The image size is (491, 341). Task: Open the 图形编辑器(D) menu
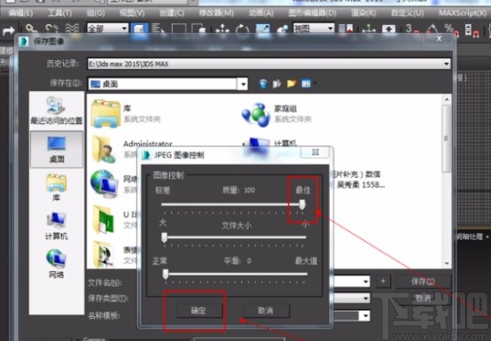point(313,13)
